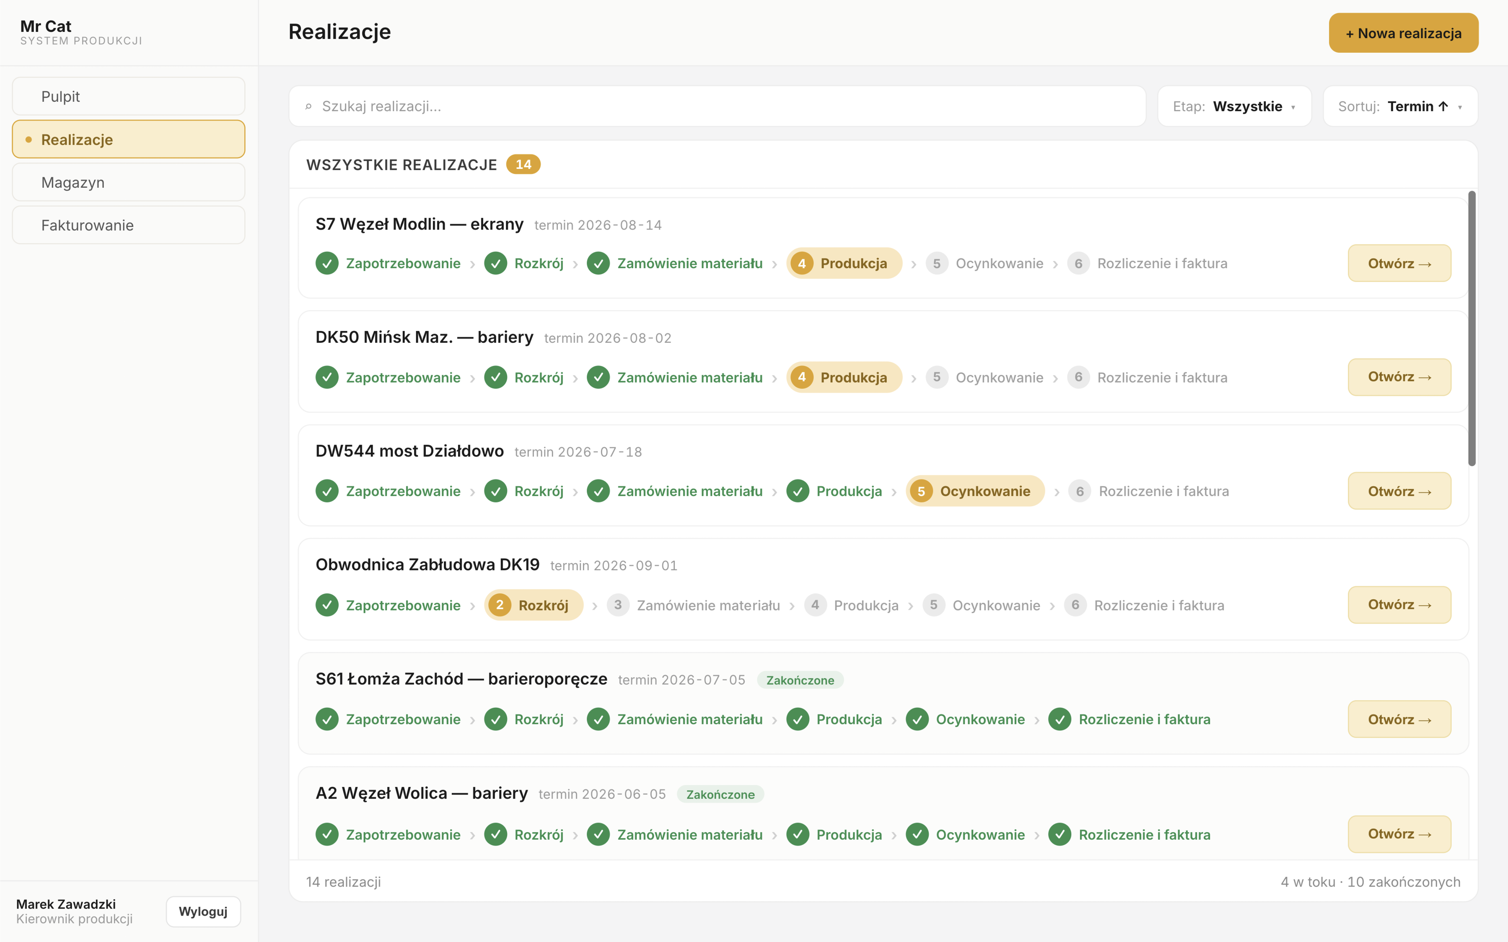The image size is (1508, 942).
Task: Click the realizations list scrollbar
Action: click(1472, 329)
